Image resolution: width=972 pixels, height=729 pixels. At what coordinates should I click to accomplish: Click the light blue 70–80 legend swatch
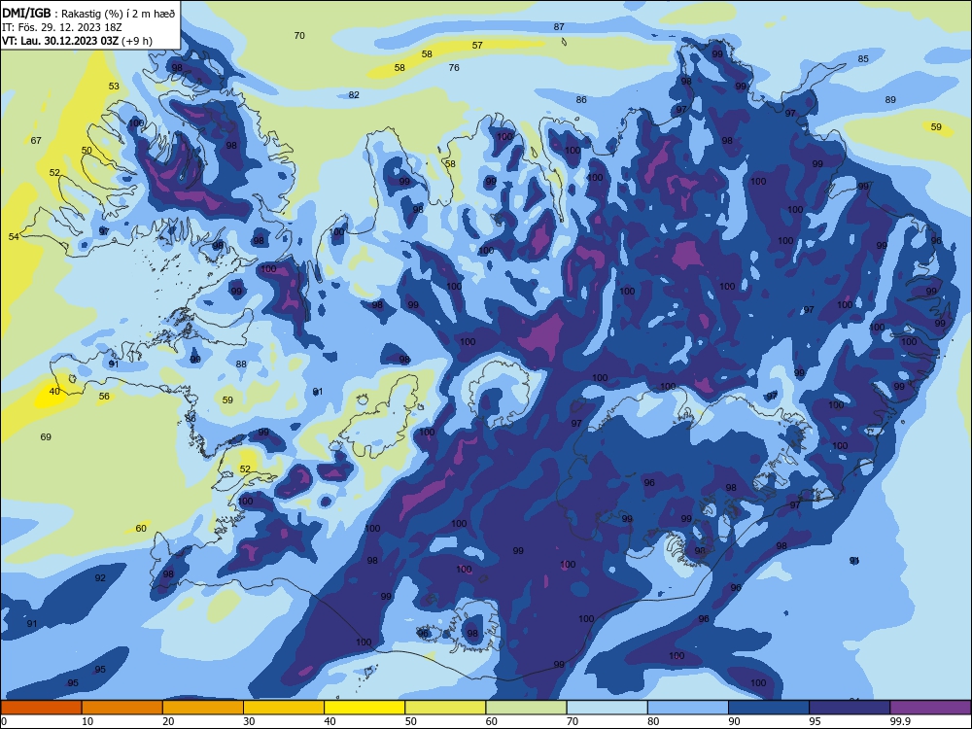pos(607,708)
